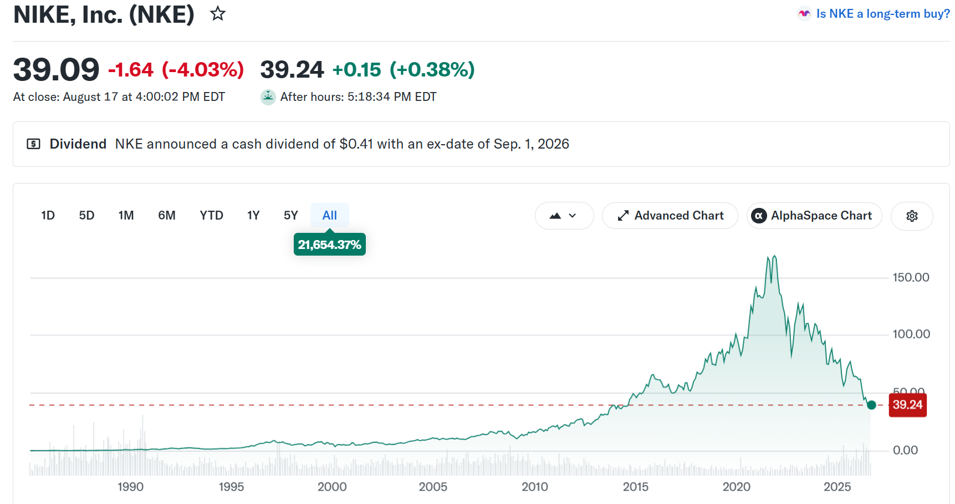Switch chart to 6M range
Screen dimensions: 955x504
pyautogui.click(x=167, y=215)
